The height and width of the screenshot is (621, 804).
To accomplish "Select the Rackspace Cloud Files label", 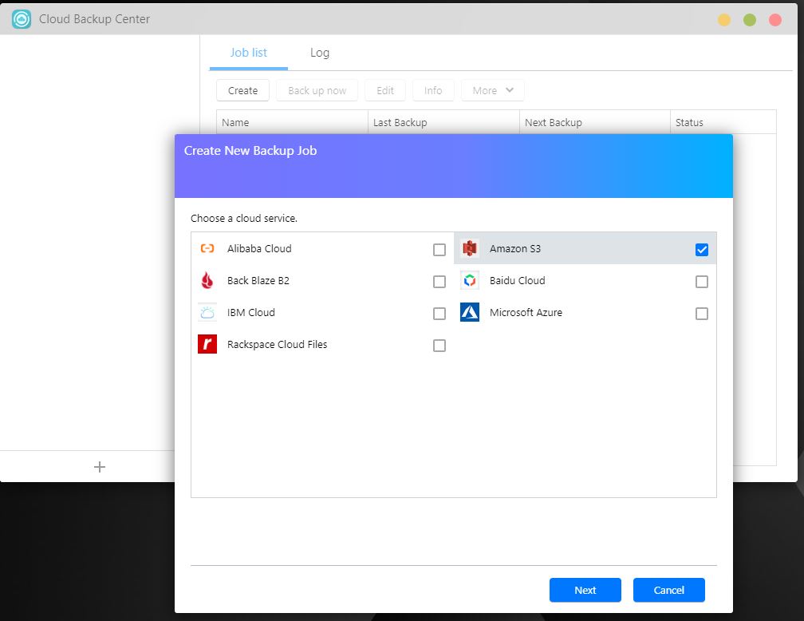I will [x=277, y=344].
